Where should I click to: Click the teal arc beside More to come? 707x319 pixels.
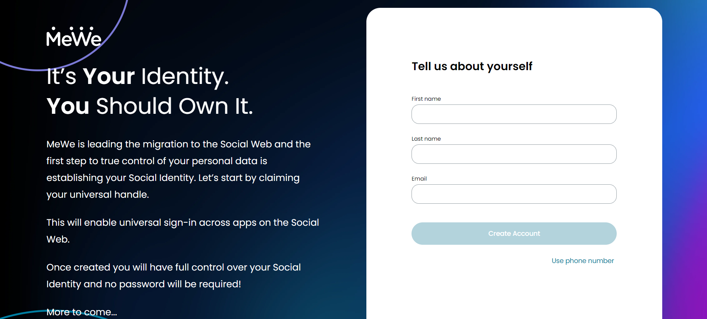22,313
